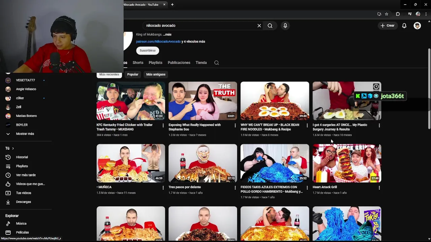Open Playlists in the sidebar
431x242 pixels.
point(22,166)
